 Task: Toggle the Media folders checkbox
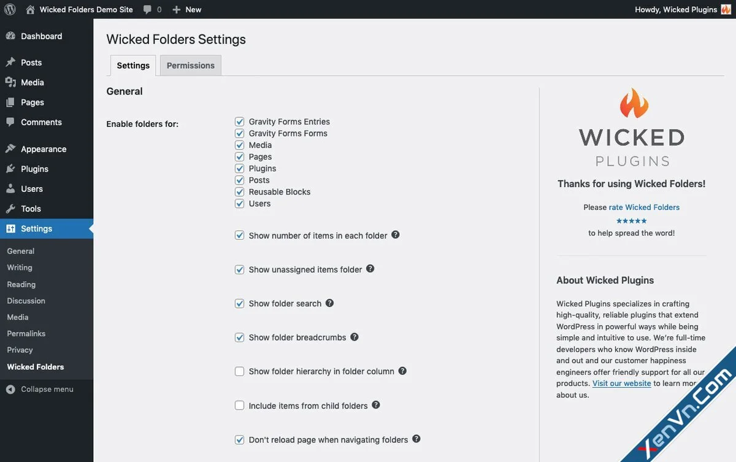coord(240,145)
